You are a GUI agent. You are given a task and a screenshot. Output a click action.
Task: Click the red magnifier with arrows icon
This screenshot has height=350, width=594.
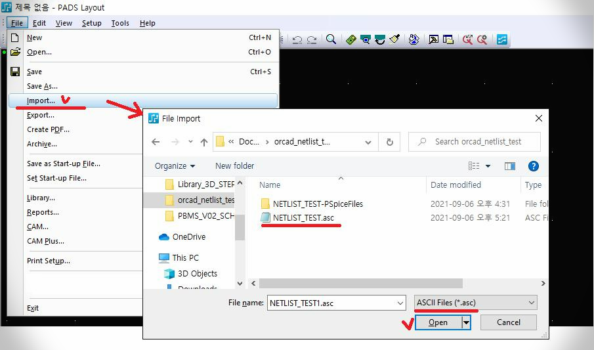pyautogui.click(x=467, y=39)
